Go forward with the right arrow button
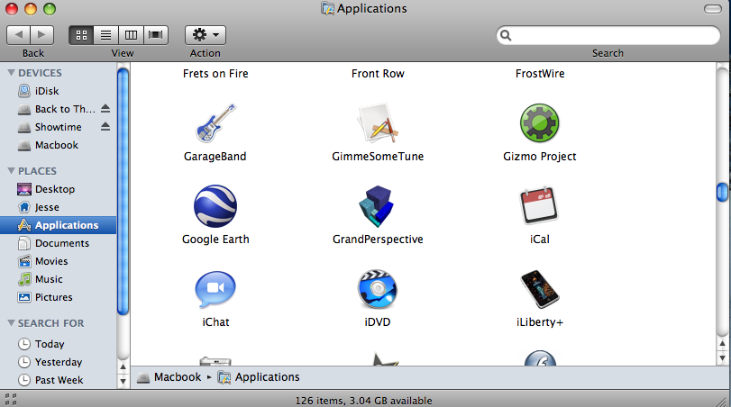 click(42, 35)
